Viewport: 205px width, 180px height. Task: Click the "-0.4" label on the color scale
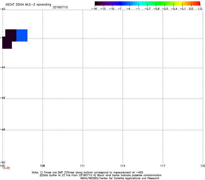tap(174, 9)
